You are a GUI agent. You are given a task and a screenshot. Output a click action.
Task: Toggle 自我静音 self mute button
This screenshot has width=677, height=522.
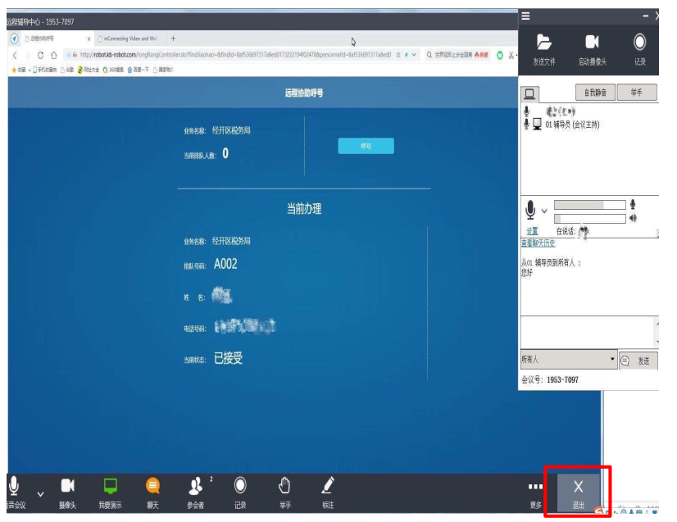pyautogui.click(x=595, y=93)
